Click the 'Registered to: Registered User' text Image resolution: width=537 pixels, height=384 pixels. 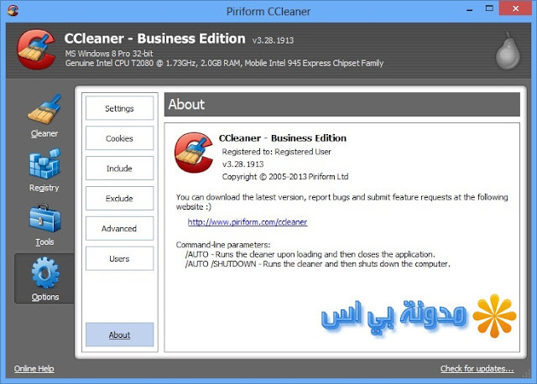(x=276, y=152)
